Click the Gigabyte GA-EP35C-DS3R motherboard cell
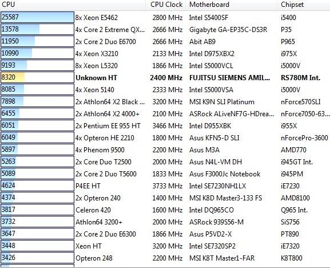 (x=228, y=30)
